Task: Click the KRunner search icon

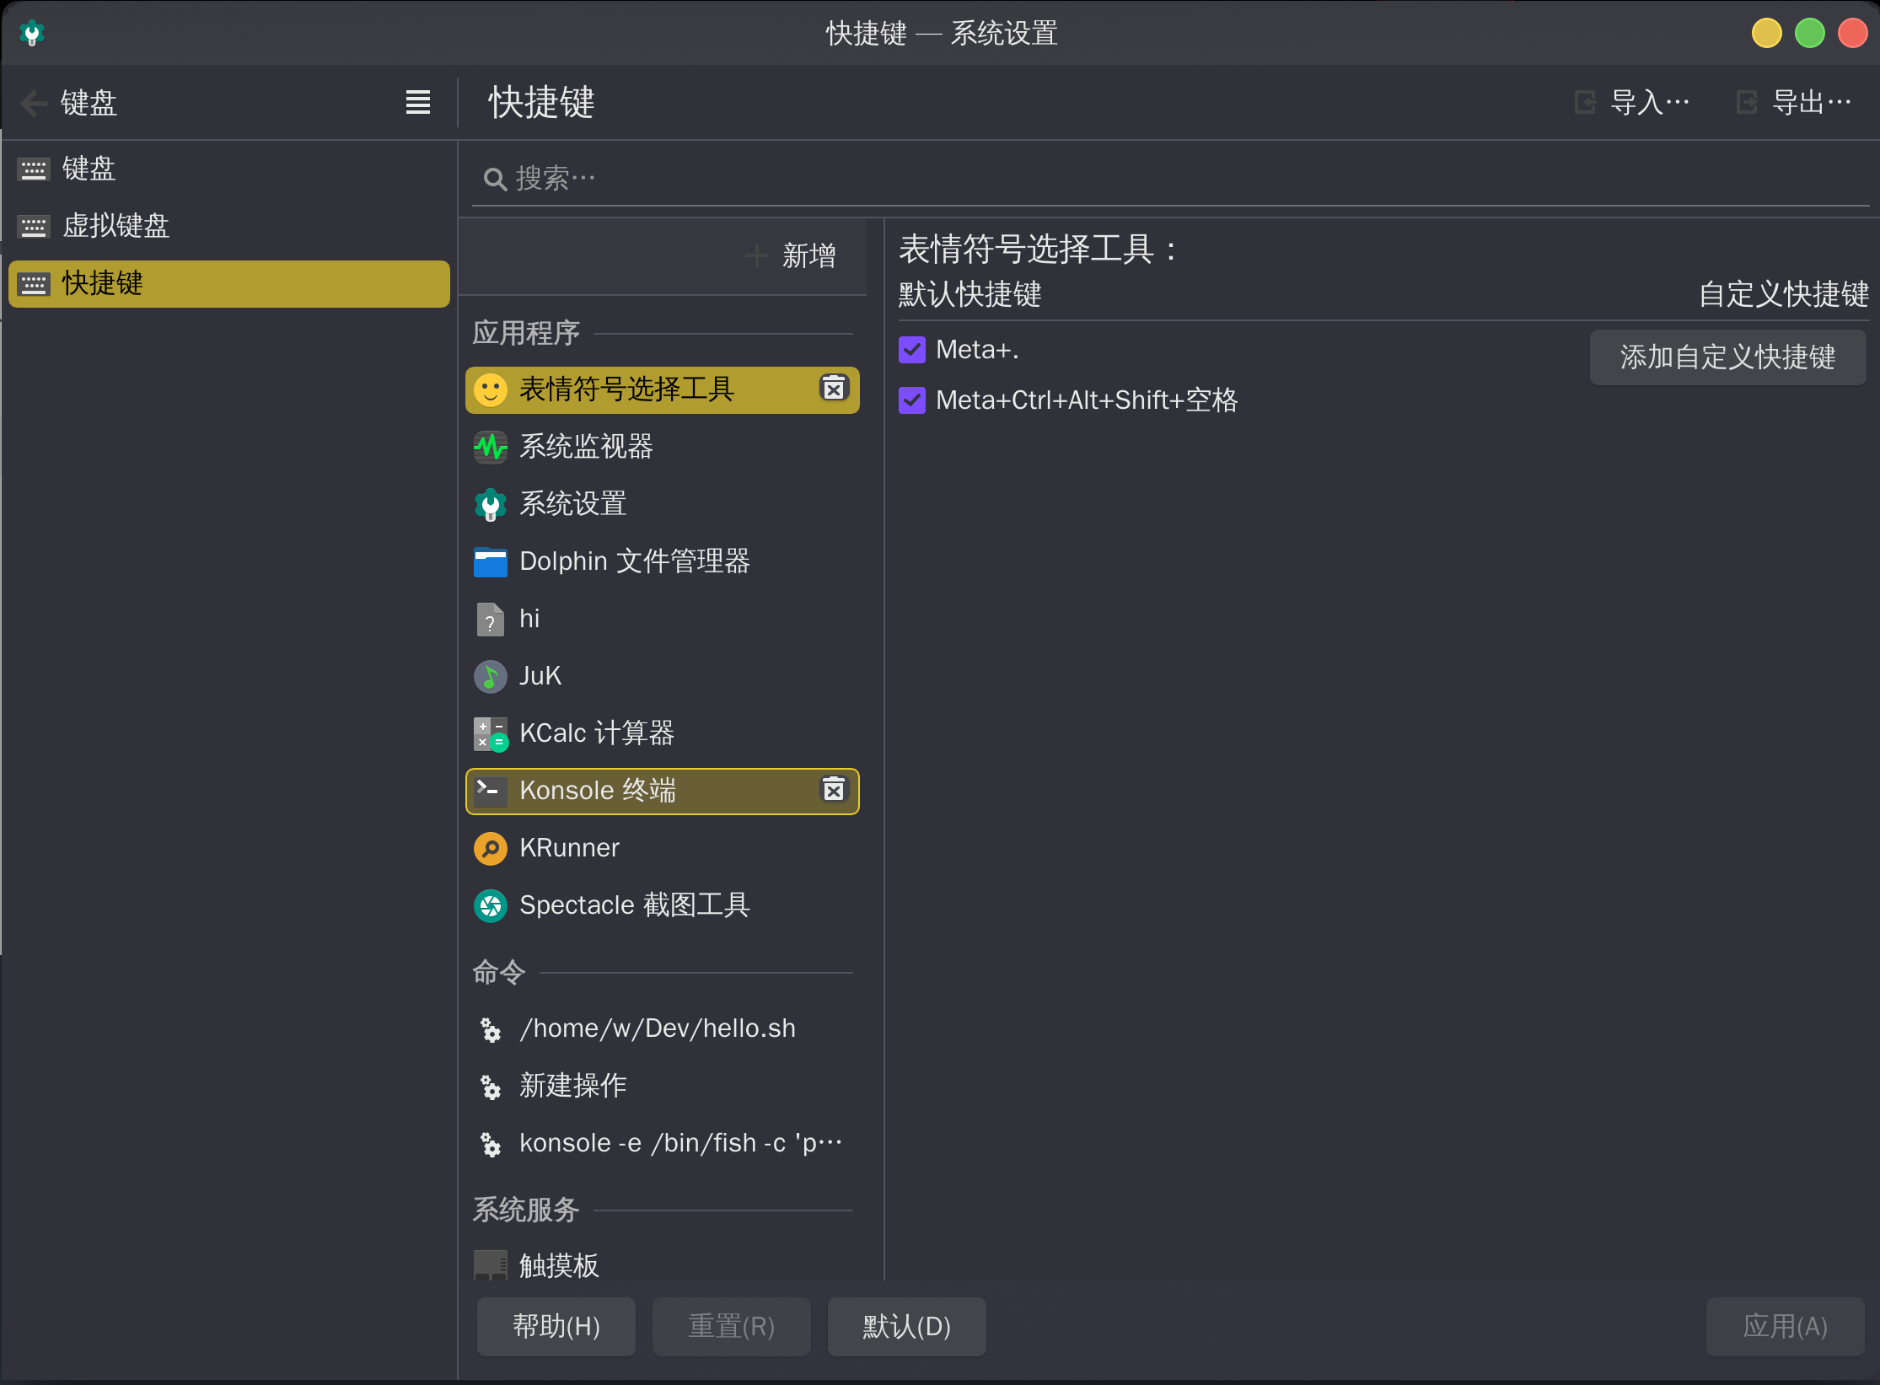Action: pyautogui.click(x=490, y=848)
